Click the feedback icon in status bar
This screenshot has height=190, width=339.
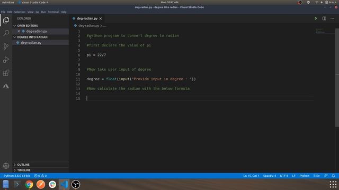tap(326, 176)
